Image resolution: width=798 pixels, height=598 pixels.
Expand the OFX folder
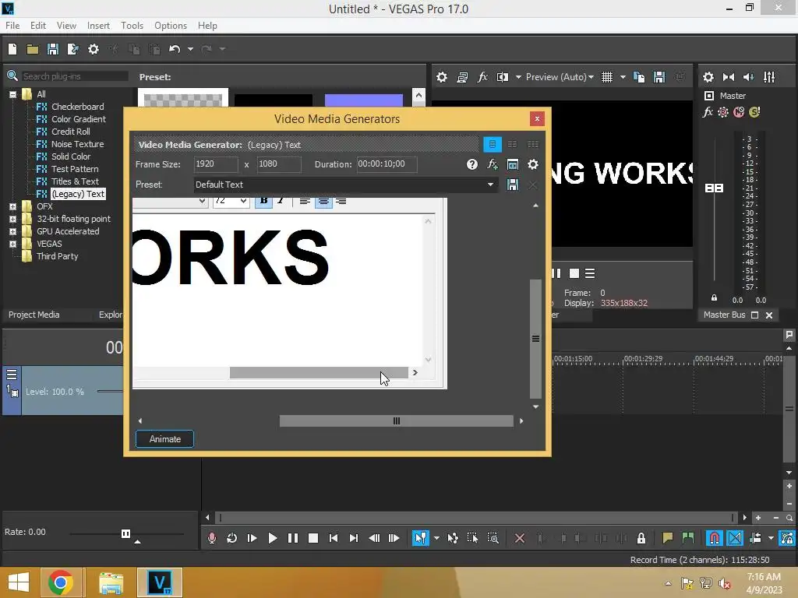pyautogui.click(x=12, y=206)
